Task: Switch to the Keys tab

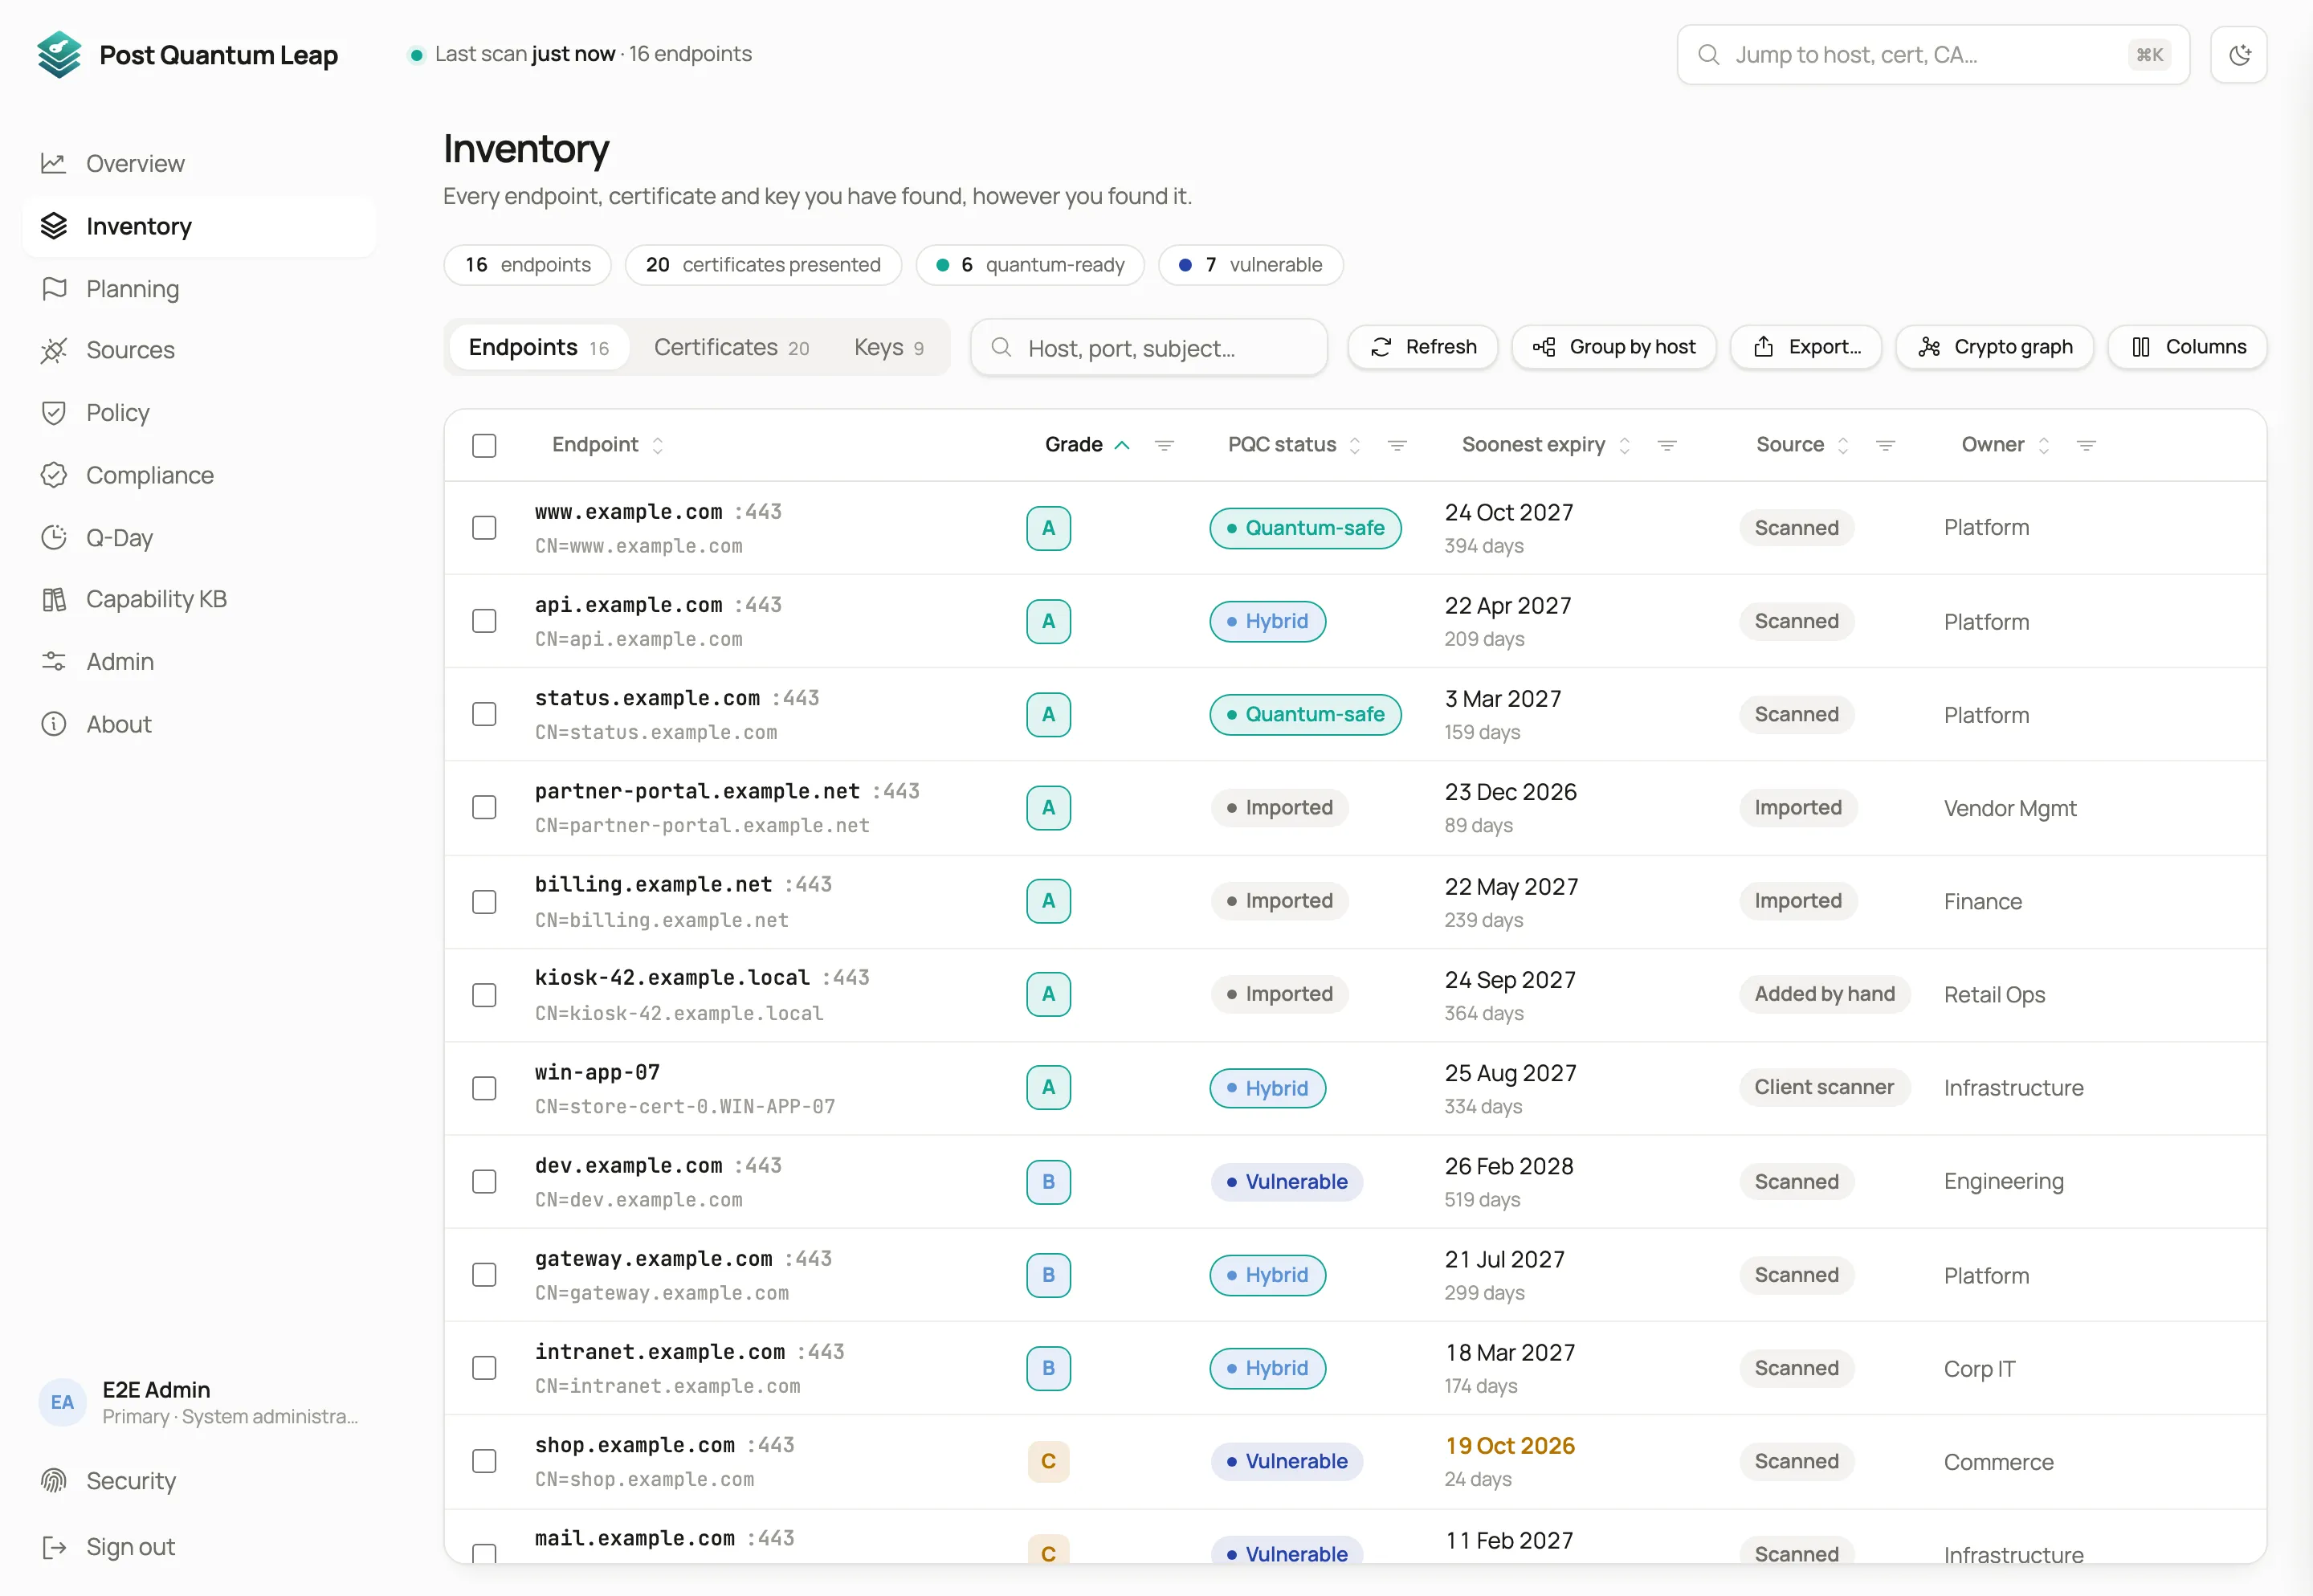Action: click(888, 347)
